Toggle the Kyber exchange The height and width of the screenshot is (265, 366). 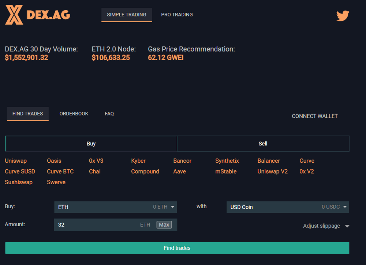[x=138, y=161]
